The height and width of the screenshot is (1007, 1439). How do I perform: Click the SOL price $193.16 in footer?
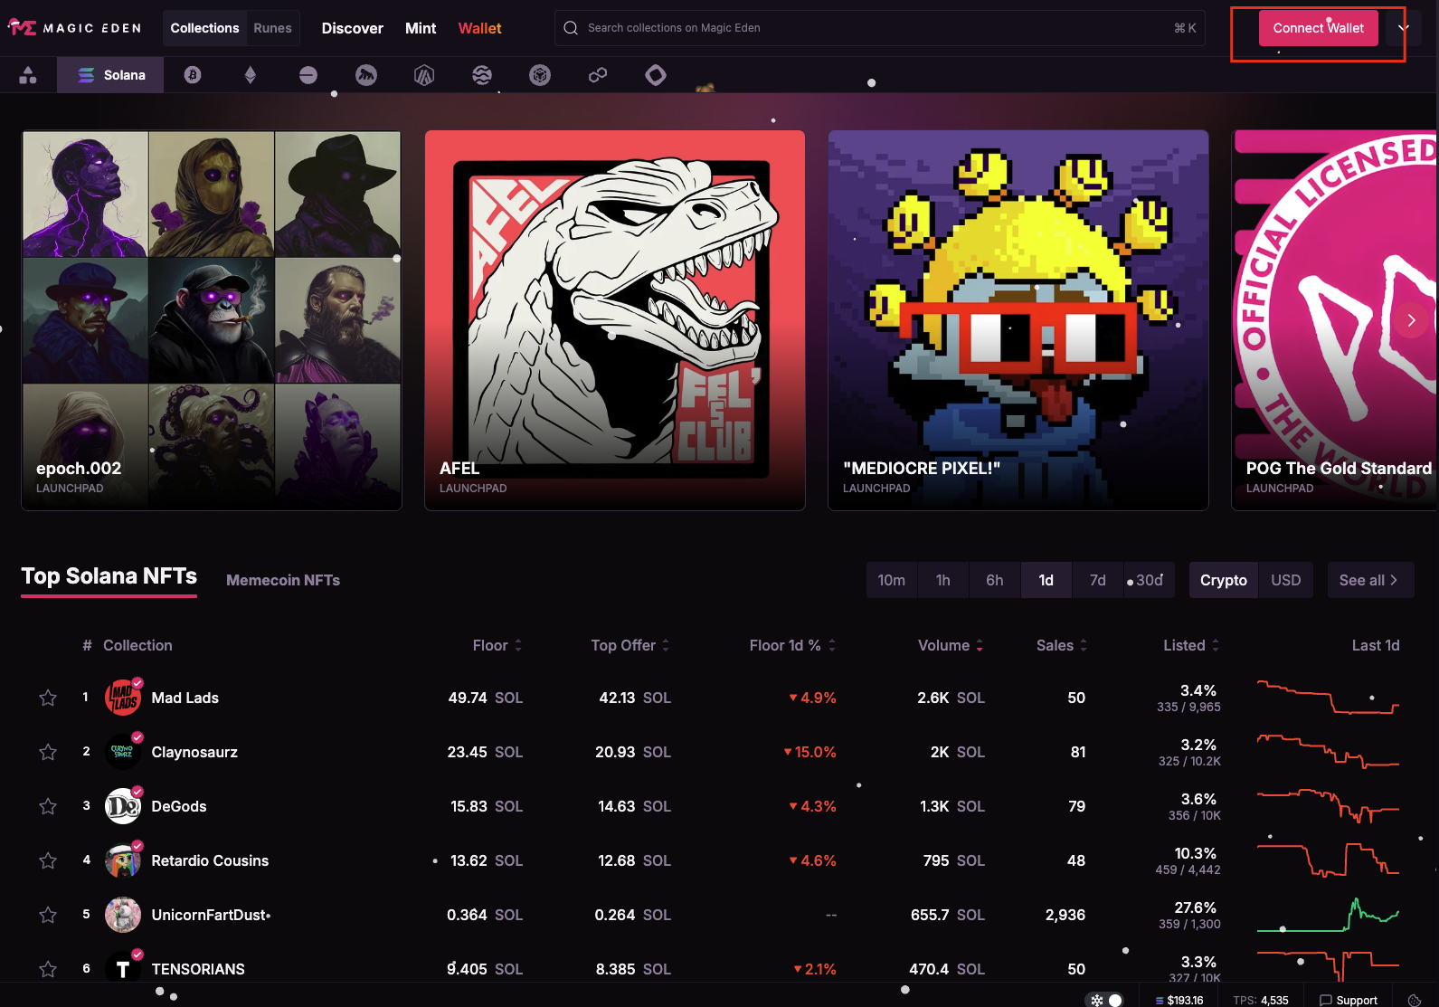pos(1179,1000)
